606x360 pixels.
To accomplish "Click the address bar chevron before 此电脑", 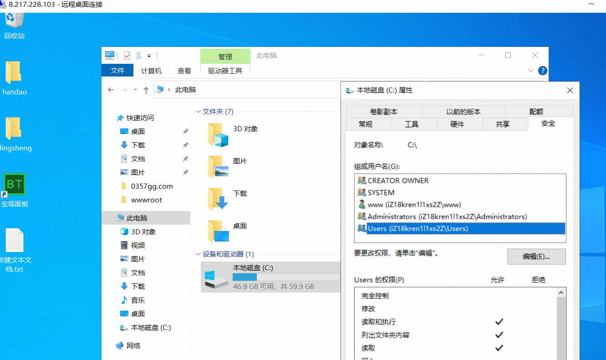I will click(169, 90).
